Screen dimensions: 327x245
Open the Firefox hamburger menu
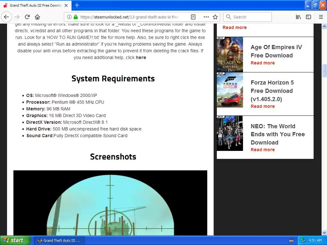[x=321, y=17]
